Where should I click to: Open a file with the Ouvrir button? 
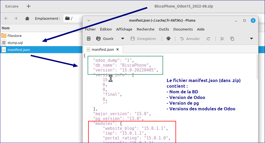(x=105, y=39)
